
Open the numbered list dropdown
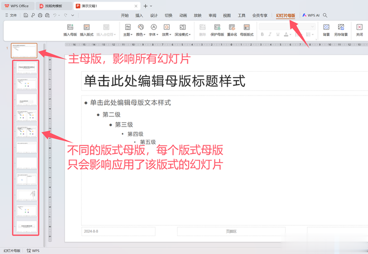(x=310, y=34)
